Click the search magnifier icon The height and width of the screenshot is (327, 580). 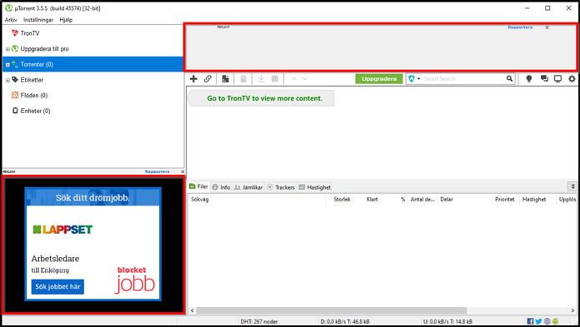(509, 79)
